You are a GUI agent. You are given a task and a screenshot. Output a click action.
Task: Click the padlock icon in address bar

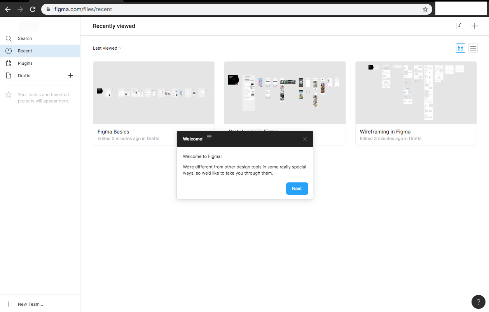point(48,9)
